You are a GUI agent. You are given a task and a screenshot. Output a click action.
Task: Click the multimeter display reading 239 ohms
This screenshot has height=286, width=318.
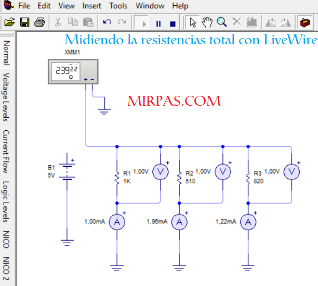tap(65, 71)
